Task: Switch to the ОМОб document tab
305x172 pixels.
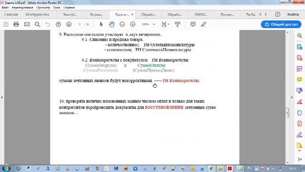Action: [x=201, y=14]
